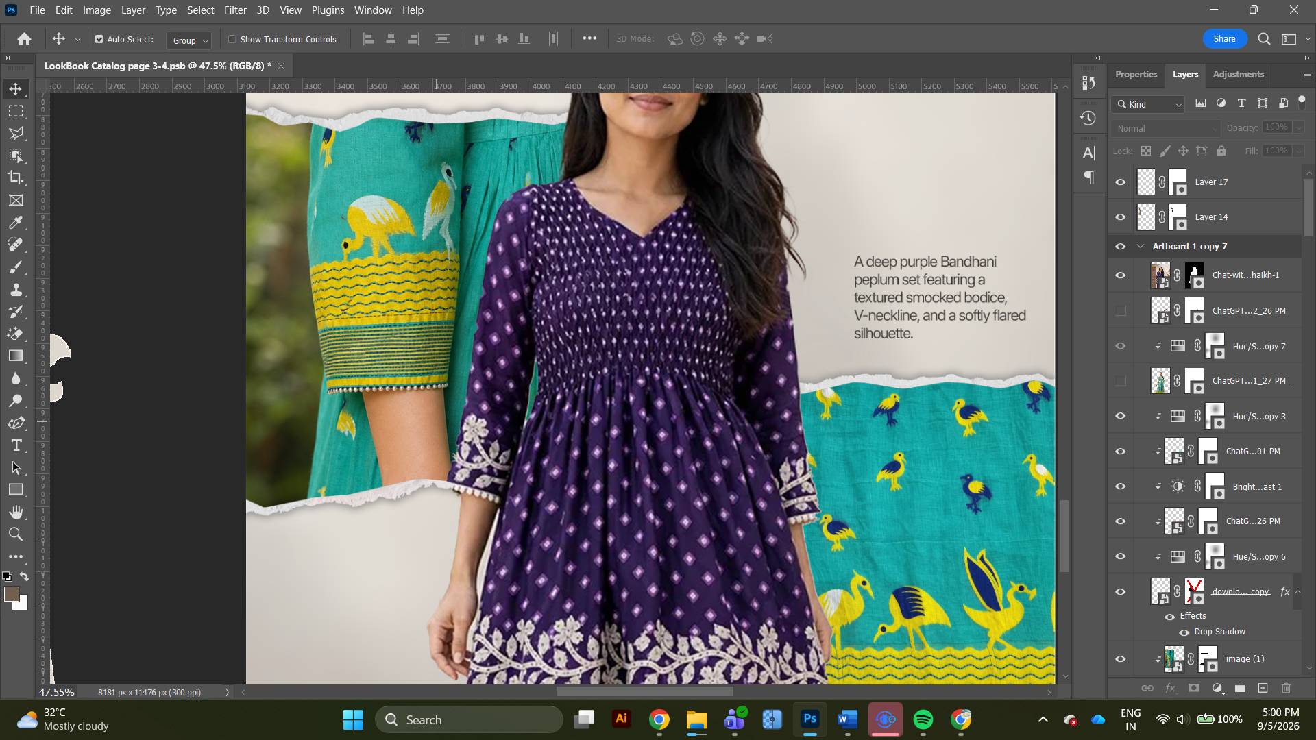The height and width of the screenshot is (740, 1316).
Task: Select the Horizontal Type tool
Action: [x=16, y=446]
